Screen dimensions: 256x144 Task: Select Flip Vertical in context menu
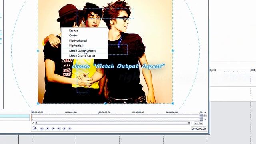(x=84, y=46)
